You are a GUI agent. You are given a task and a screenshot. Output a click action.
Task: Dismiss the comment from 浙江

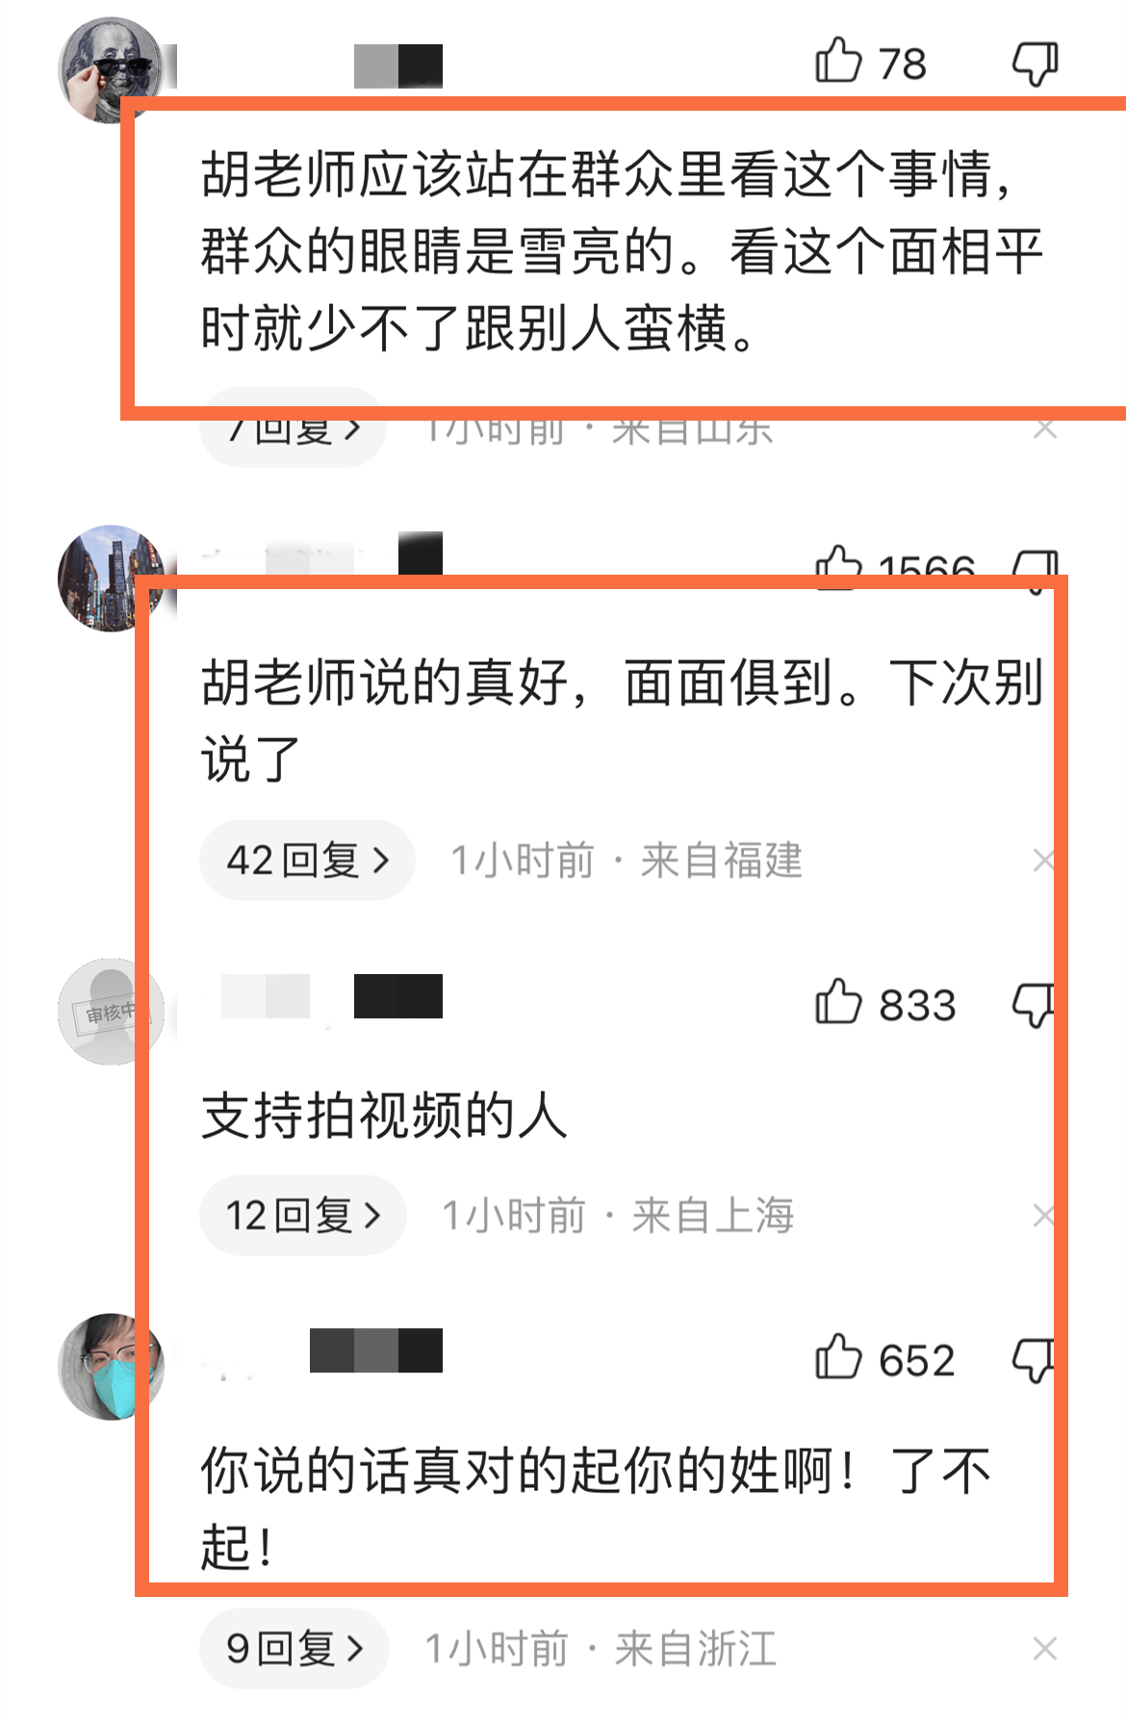(x=1044, y=1649)
